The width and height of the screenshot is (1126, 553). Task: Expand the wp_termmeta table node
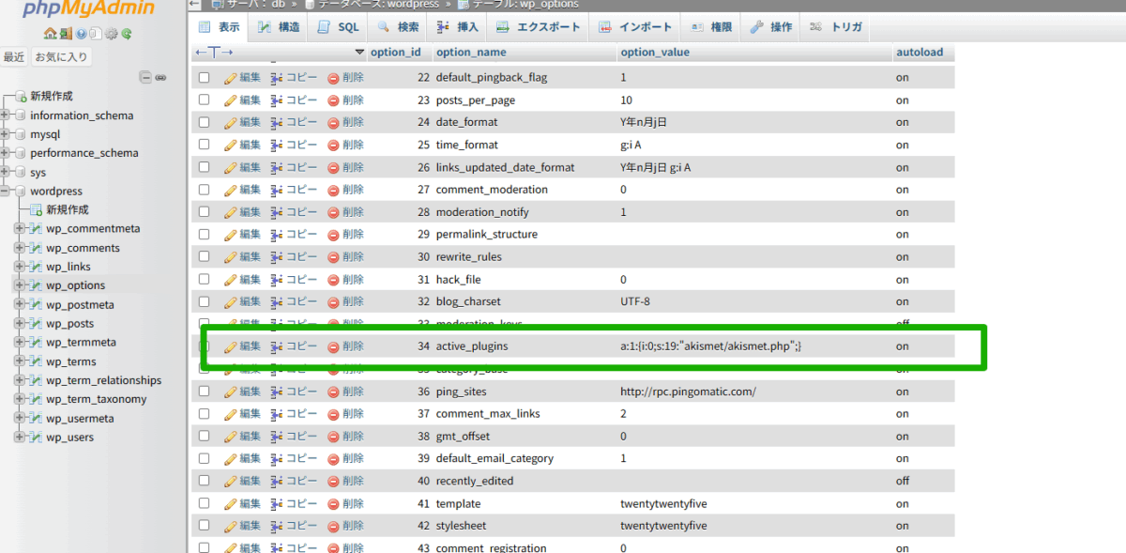(x=19, y=343)
